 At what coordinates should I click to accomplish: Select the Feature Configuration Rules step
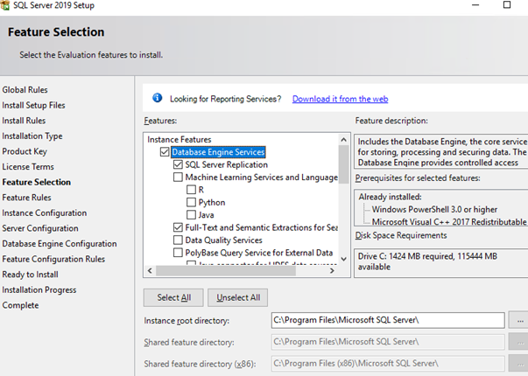pyautogui.click(x=53, y=259)
